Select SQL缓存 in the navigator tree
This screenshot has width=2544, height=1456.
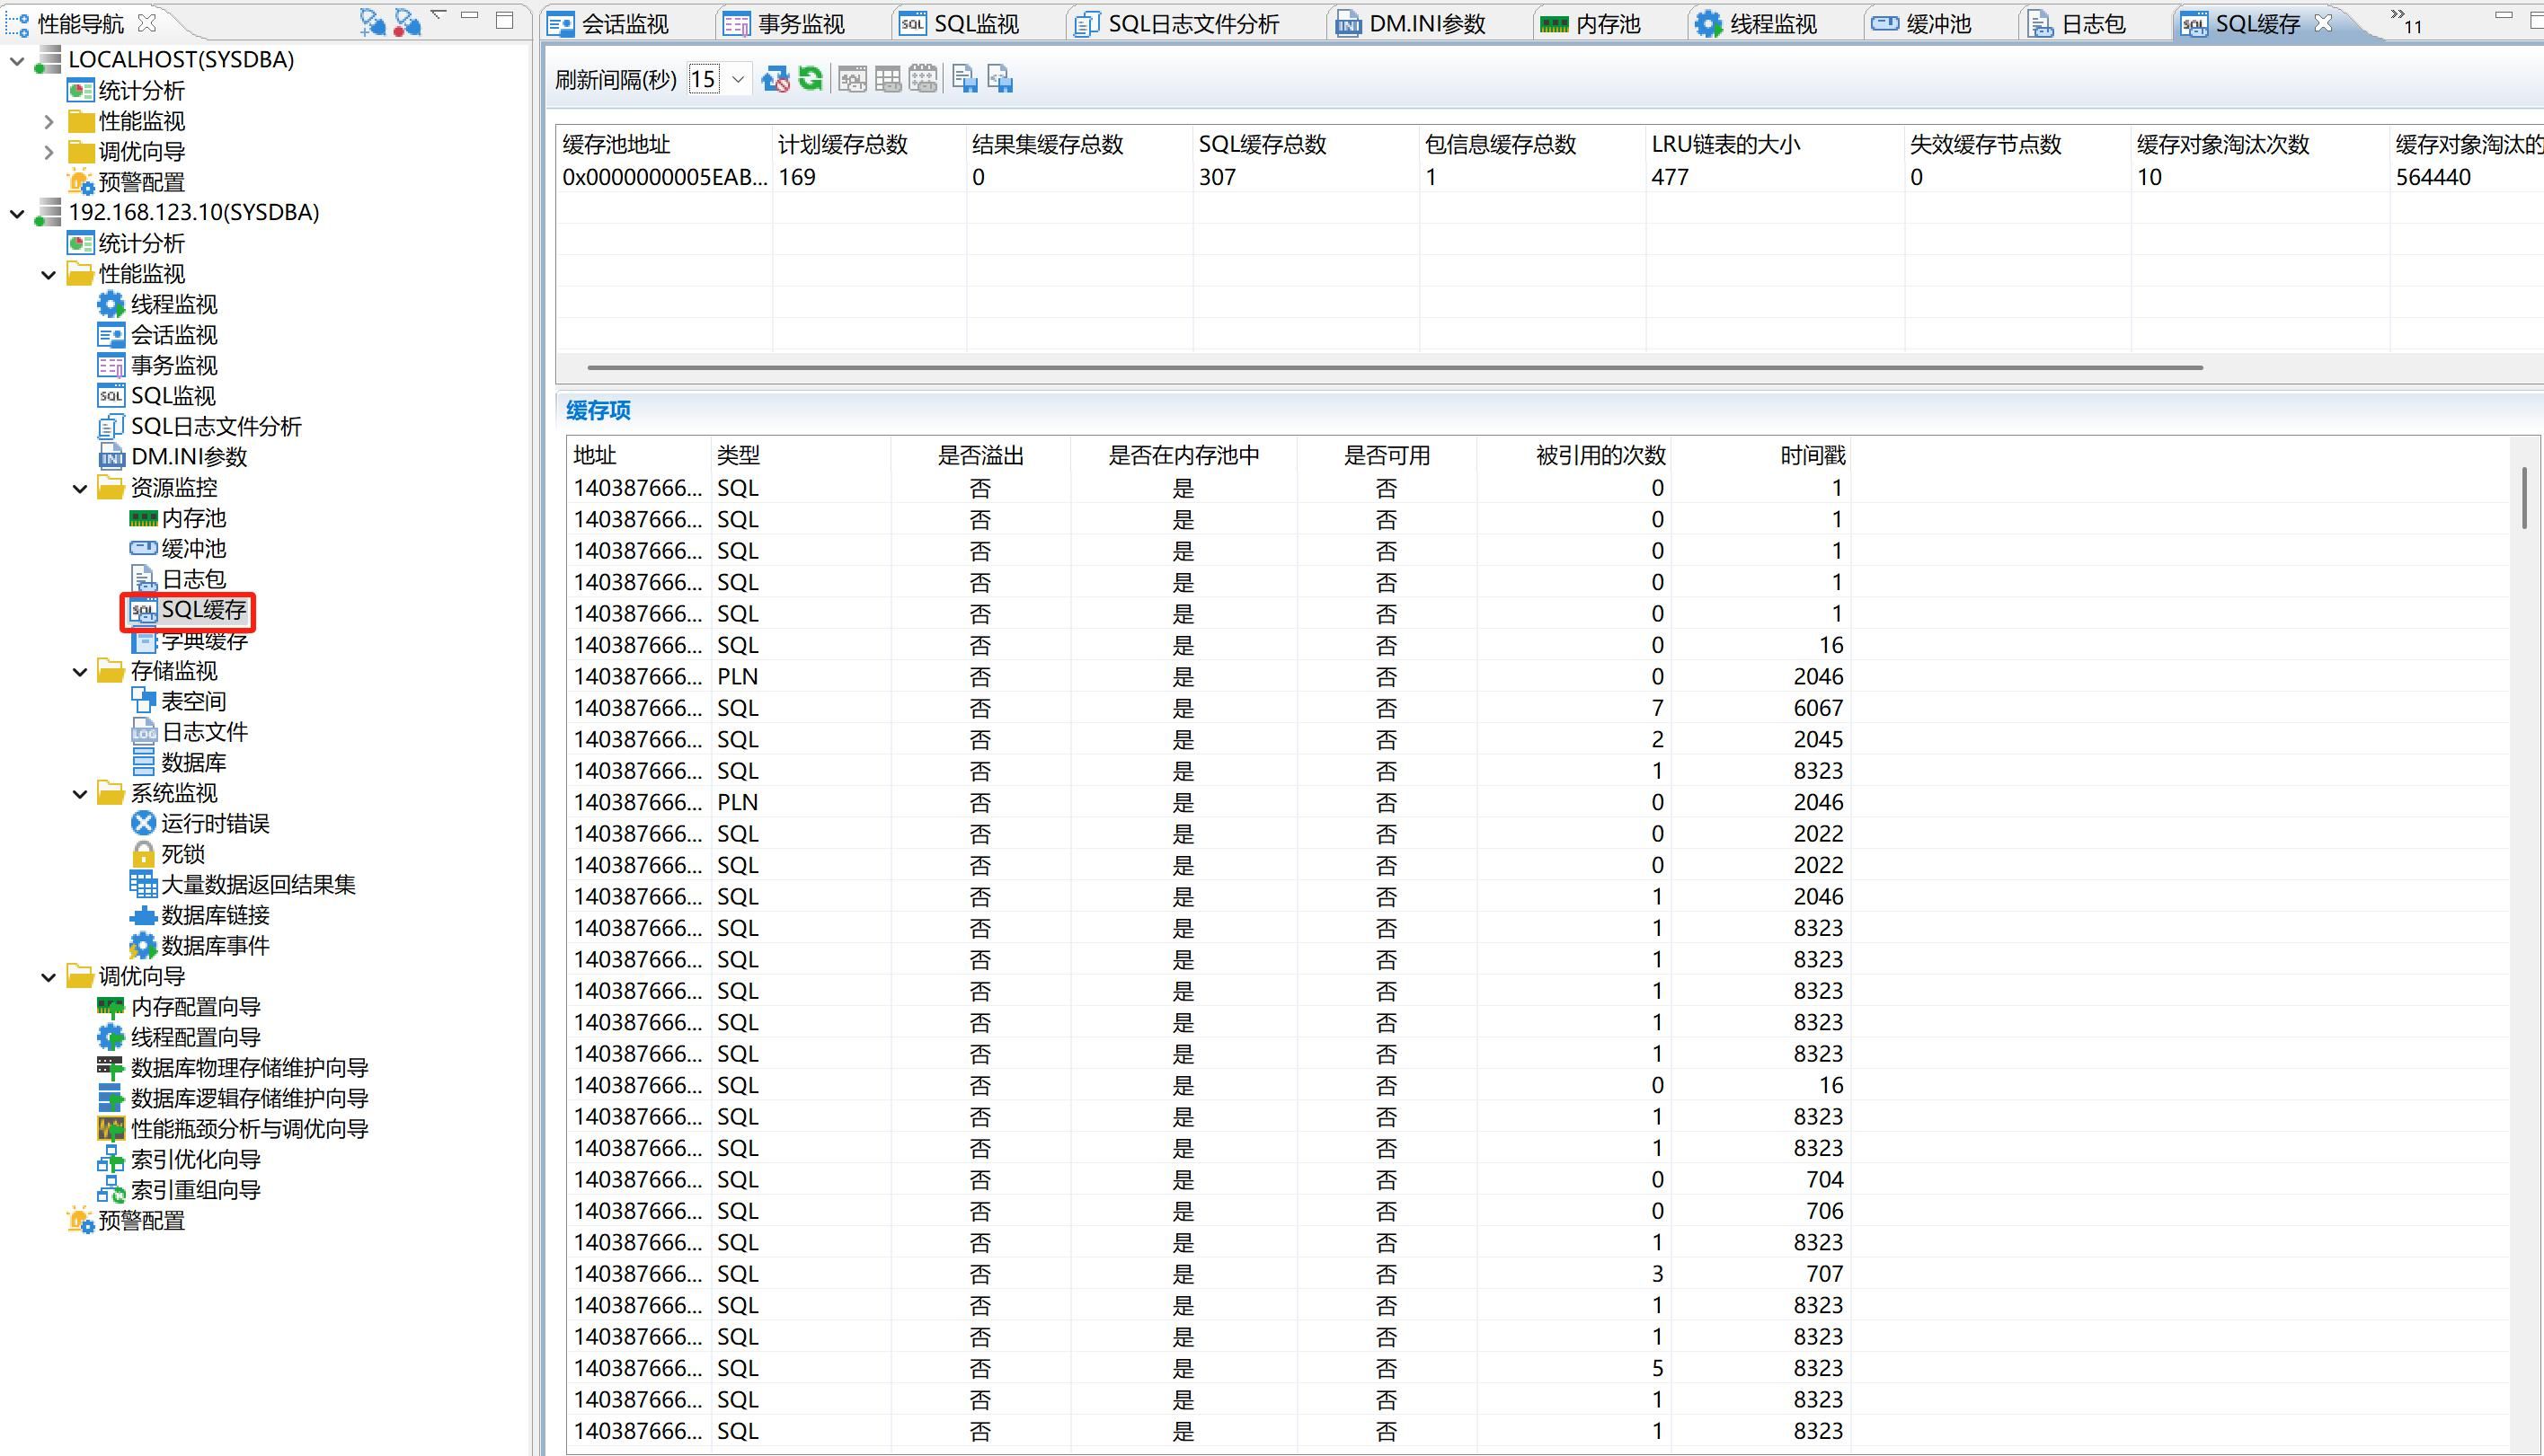click(188, 610)
